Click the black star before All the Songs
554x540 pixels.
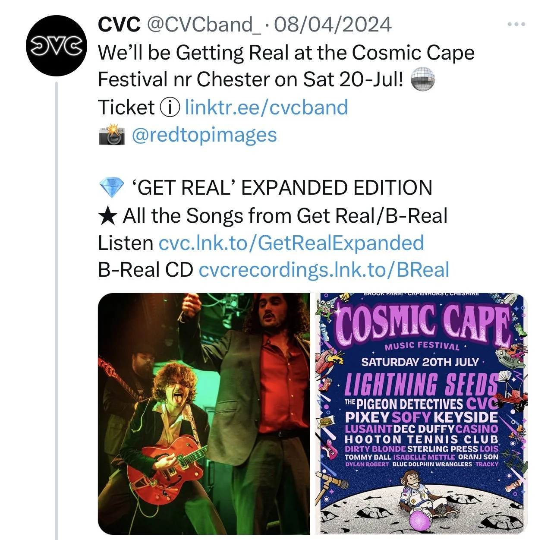[x=108, y=216]
